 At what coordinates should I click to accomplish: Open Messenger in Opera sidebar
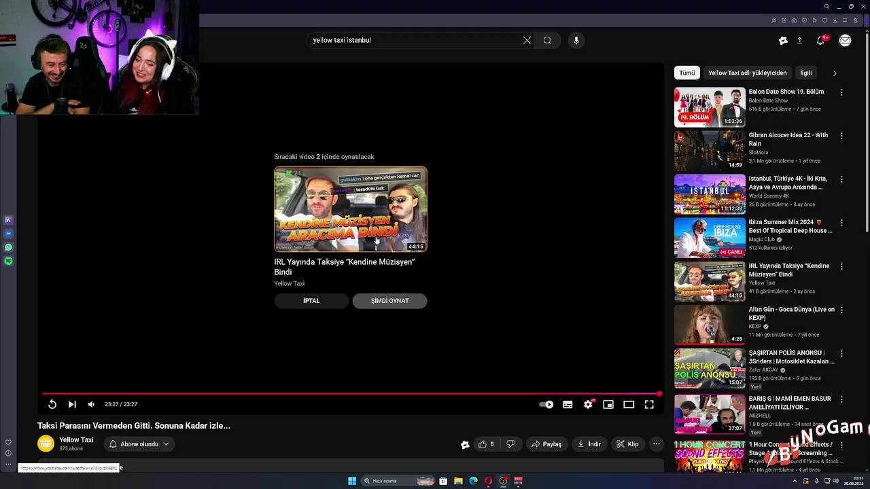pos(8,234)
